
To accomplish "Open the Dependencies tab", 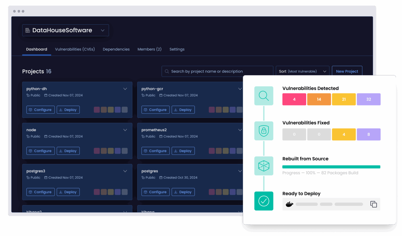I will click(116, 49).
